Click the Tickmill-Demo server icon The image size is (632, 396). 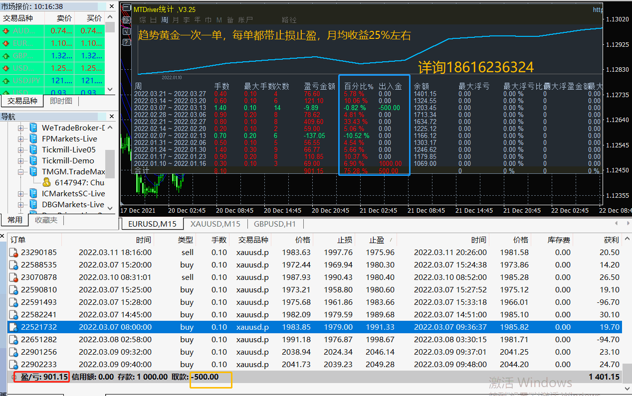coord(33,160)
